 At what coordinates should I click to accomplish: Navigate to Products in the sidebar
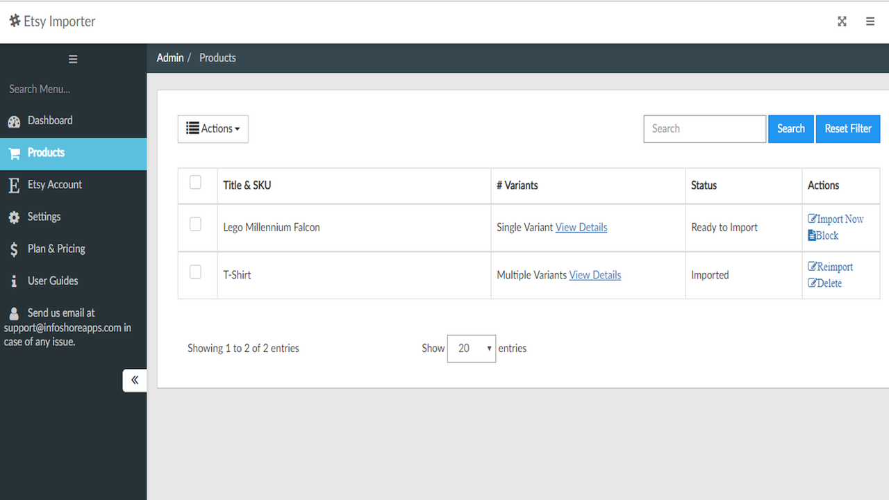45,153
